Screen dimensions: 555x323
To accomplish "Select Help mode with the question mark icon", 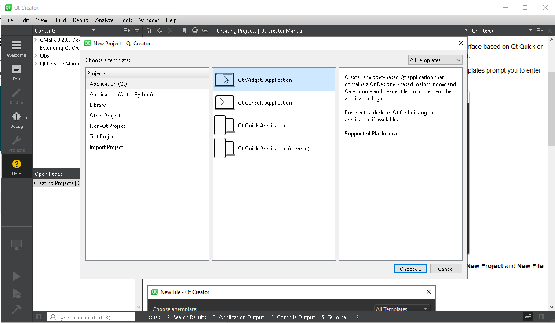I will tap(16, 167).
